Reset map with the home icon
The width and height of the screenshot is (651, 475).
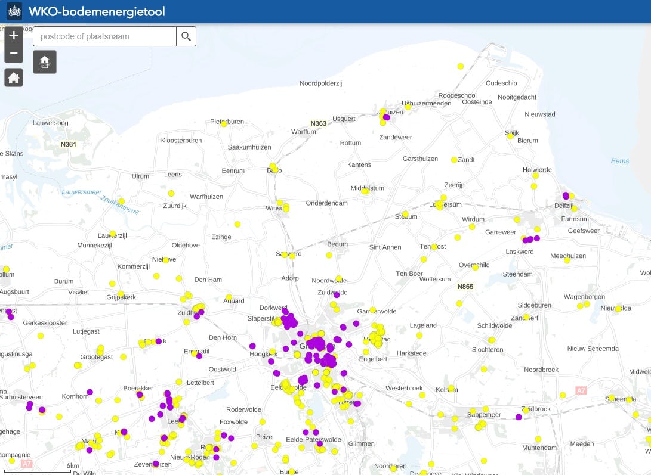(x=14, y=77)
